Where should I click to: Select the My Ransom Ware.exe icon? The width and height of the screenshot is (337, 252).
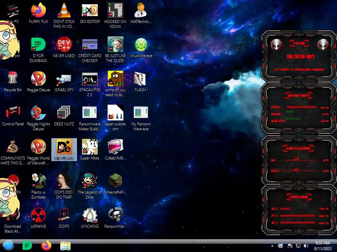pyautogui.click(x=141, y=112)
